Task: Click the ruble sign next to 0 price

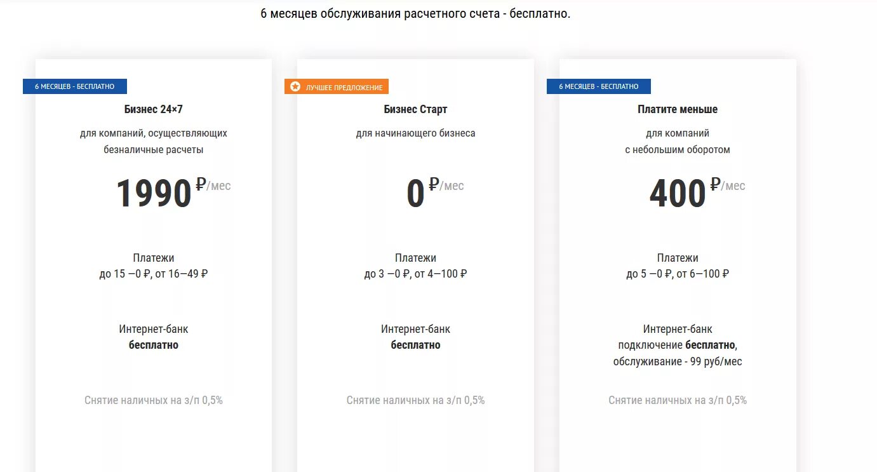Action: [434, 184]
